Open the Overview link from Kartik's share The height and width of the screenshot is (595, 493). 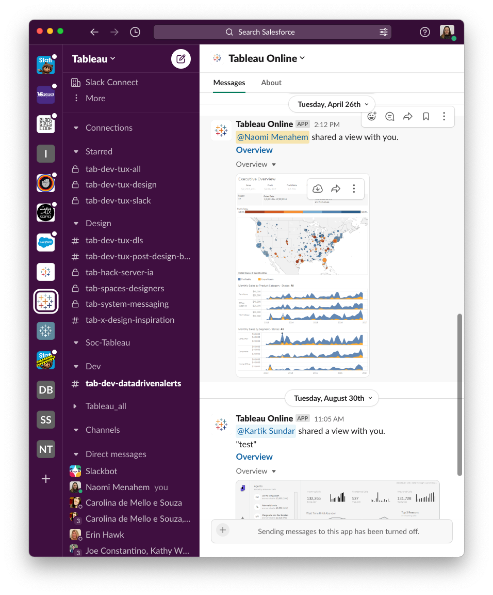pyautogui.click(x=254, y=457)
